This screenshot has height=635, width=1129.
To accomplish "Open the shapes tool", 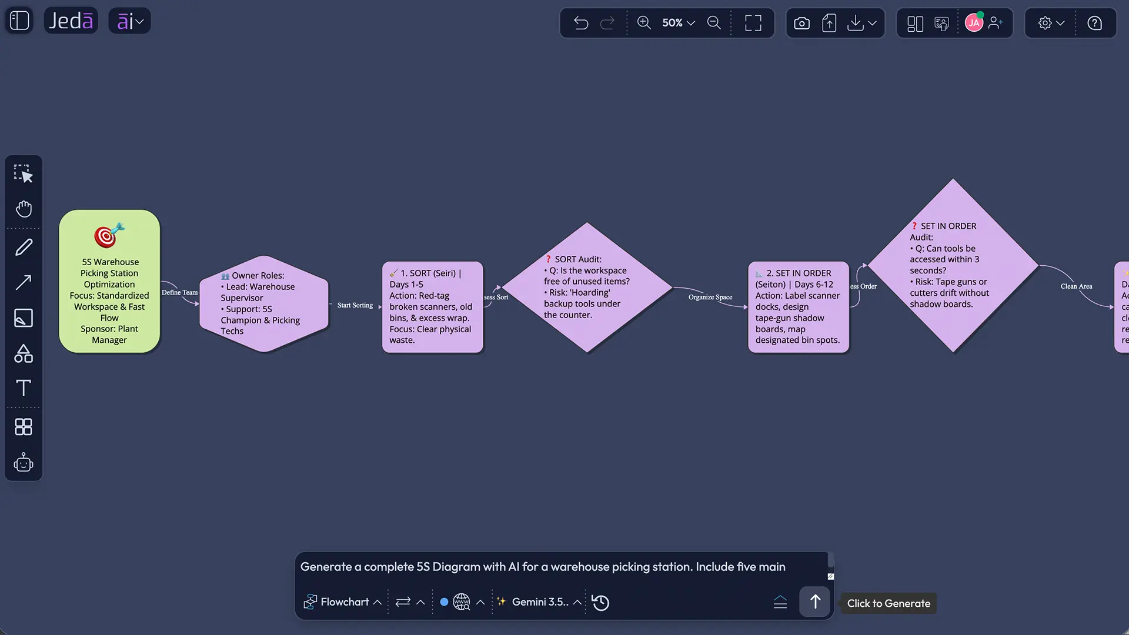I will pyautogui.click(x=24, y=353).
